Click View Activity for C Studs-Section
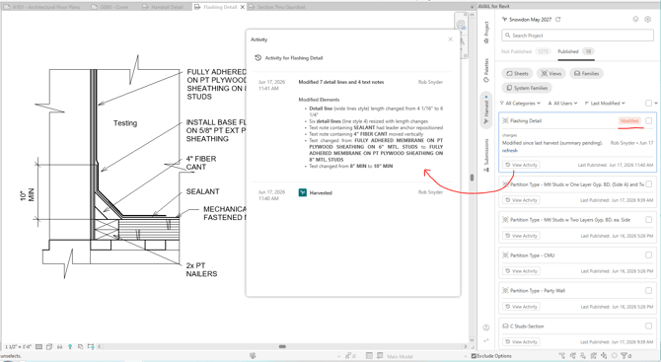 click(521, 341)
